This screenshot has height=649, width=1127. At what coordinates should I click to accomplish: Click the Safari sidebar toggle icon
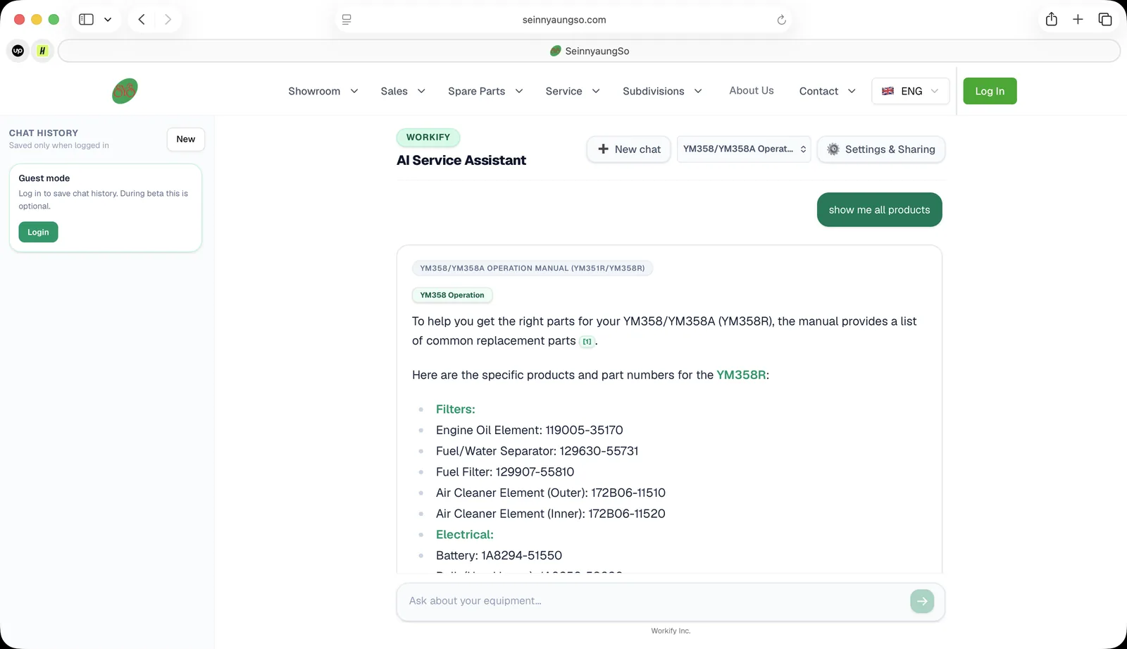click(x=86, y=20)
